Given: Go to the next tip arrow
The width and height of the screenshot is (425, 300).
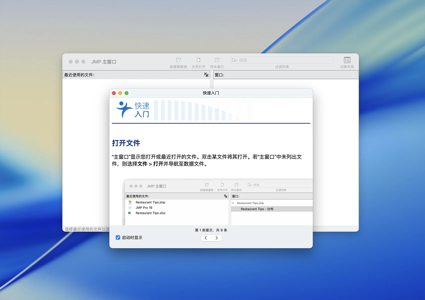Looking at the screenshot, I should coord(216,238).
